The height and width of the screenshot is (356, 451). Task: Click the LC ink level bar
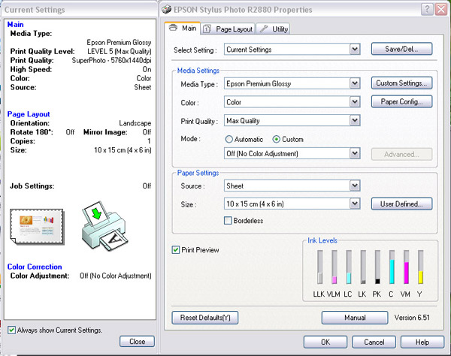click(349, 267)
